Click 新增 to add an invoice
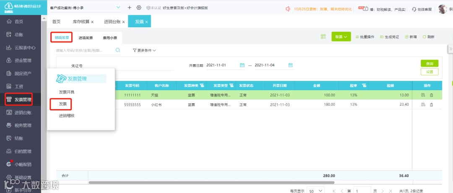This screenshot has height=193, width=453. [411, 37]
